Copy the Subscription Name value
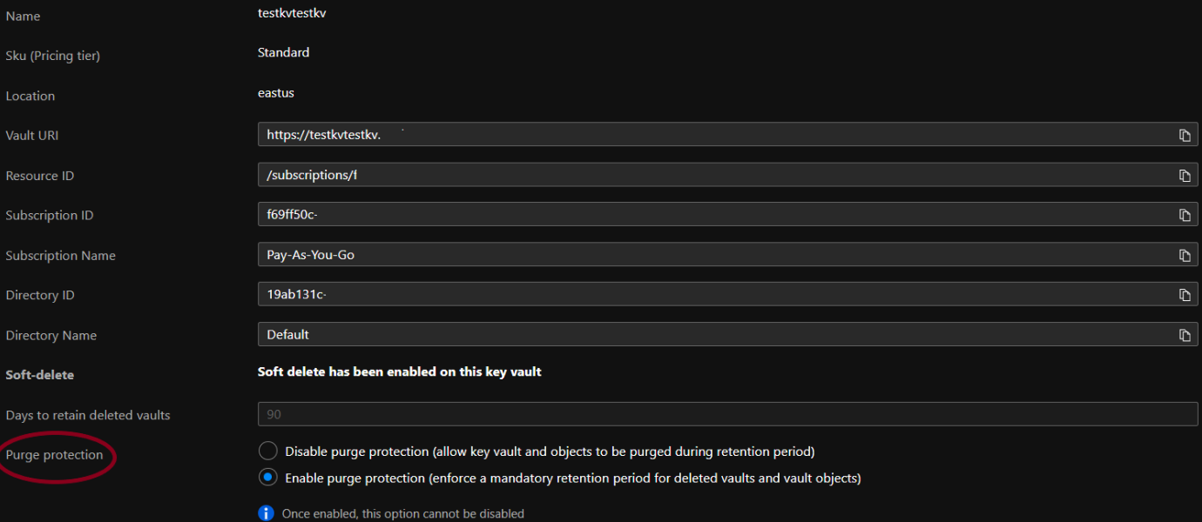This screenshot has height=522, width=1202. tap(1185, 256)
